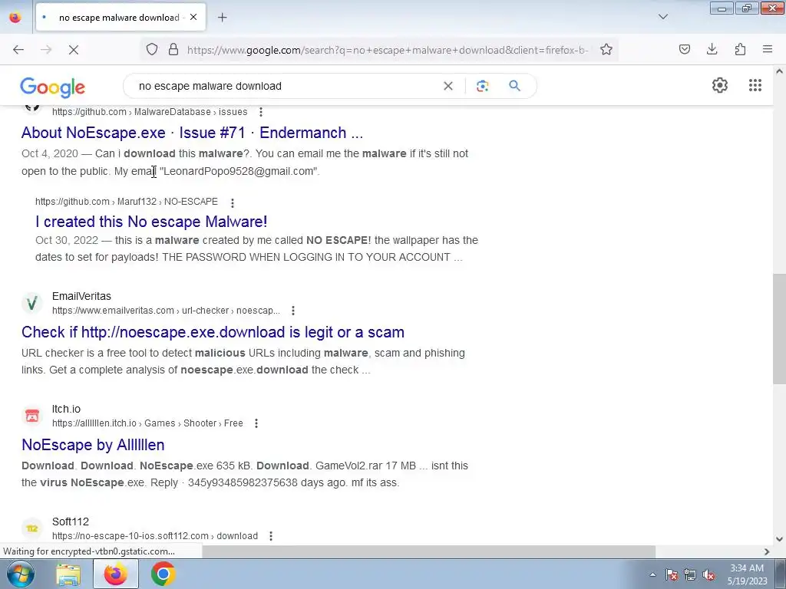Open 'Check if http://noescape.exe.download is legit' link
The image size is (786, 589).
point(213,332)
